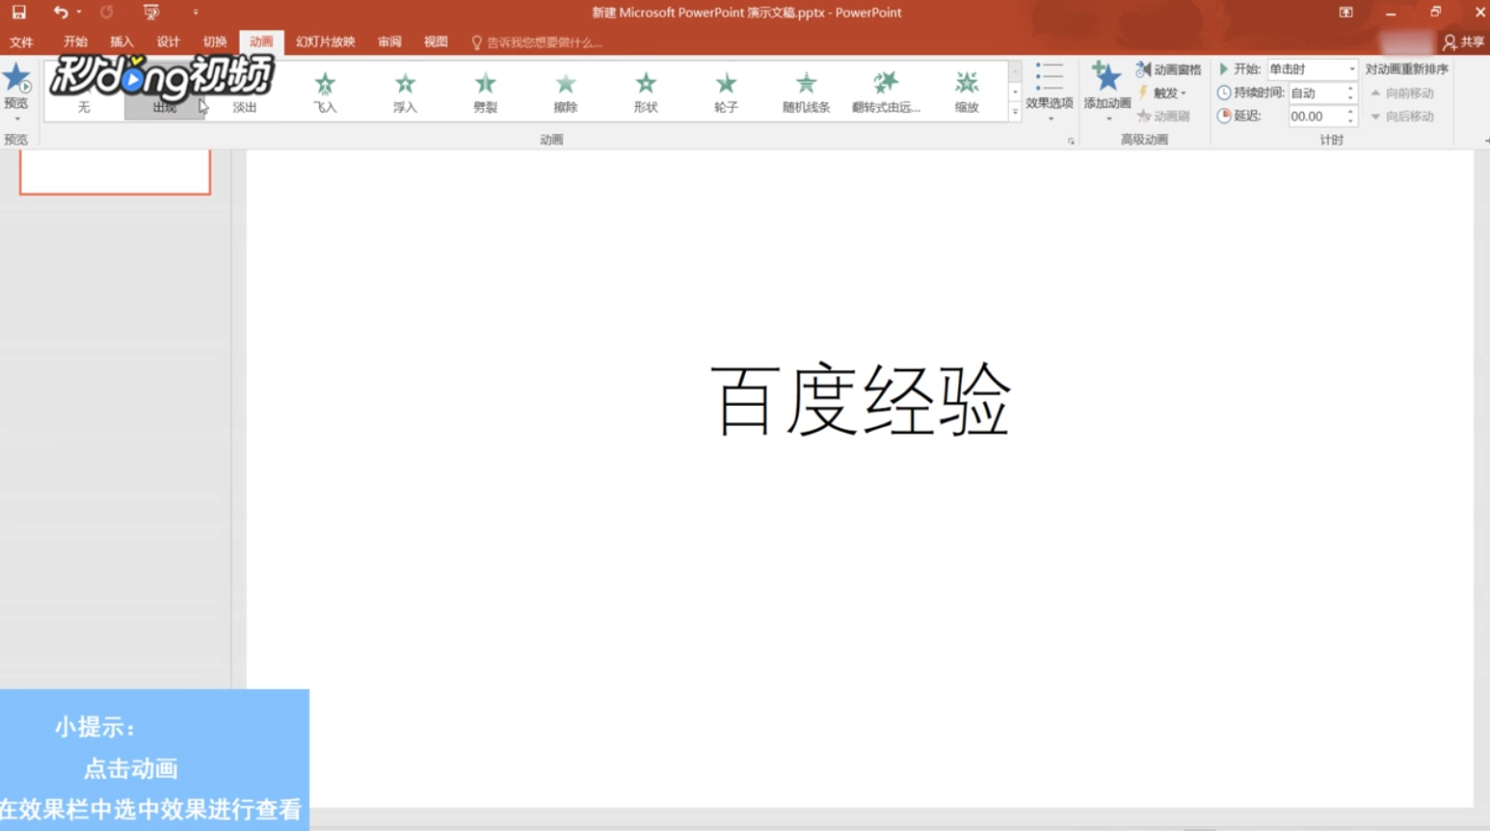Screen dimensions: 1490x831
Task: Switch to the 审阅 ribbon tab
Action: (389, 42)
